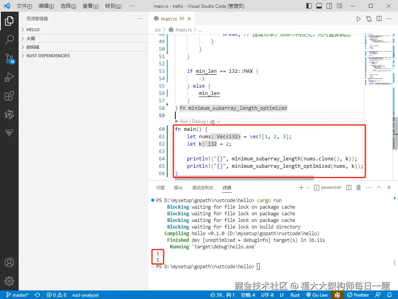Close the main.rs editor tab
Viewport: 398px width, 299px height.
(189, 19)
